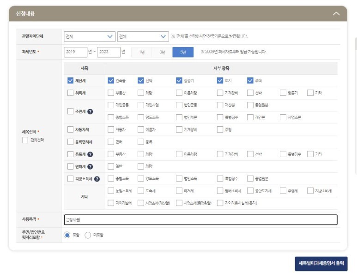Check the 자동차세 tax checkbox
This screenshot has width=357, height=276.
click(x=70, y=130)
